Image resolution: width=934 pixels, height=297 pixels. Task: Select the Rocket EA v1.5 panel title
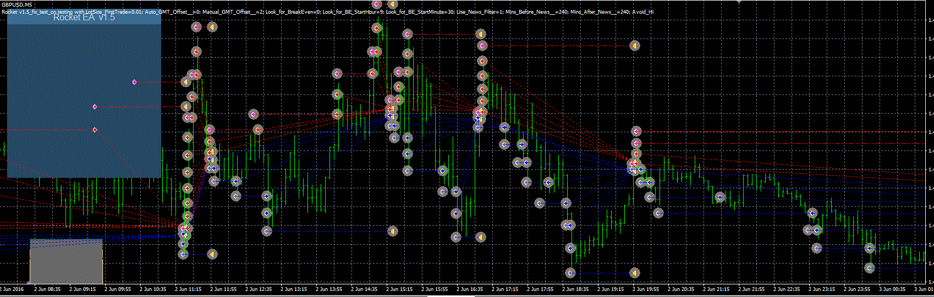(84, 18)
